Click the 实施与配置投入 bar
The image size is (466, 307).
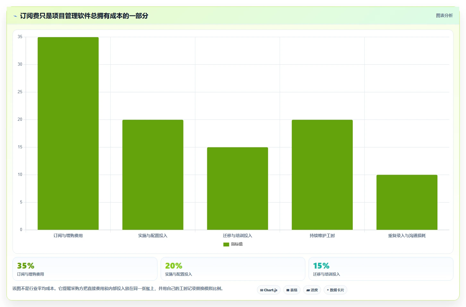[x=153, y=175]
